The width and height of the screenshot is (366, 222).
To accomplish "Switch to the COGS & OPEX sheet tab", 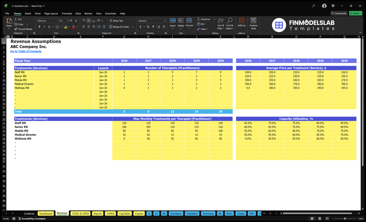I will click(x=81, y=213).
